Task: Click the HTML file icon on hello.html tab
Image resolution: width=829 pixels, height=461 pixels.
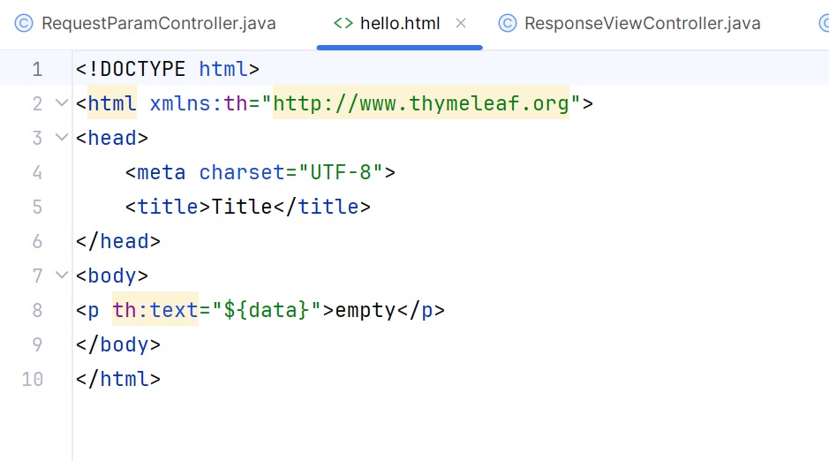Action: click(x=343, y=23)
